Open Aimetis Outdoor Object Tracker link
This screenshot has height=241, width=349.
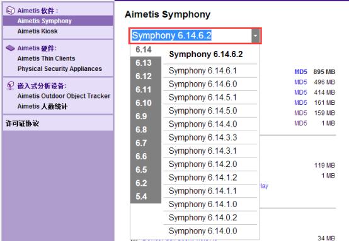[x=64, y=96]
